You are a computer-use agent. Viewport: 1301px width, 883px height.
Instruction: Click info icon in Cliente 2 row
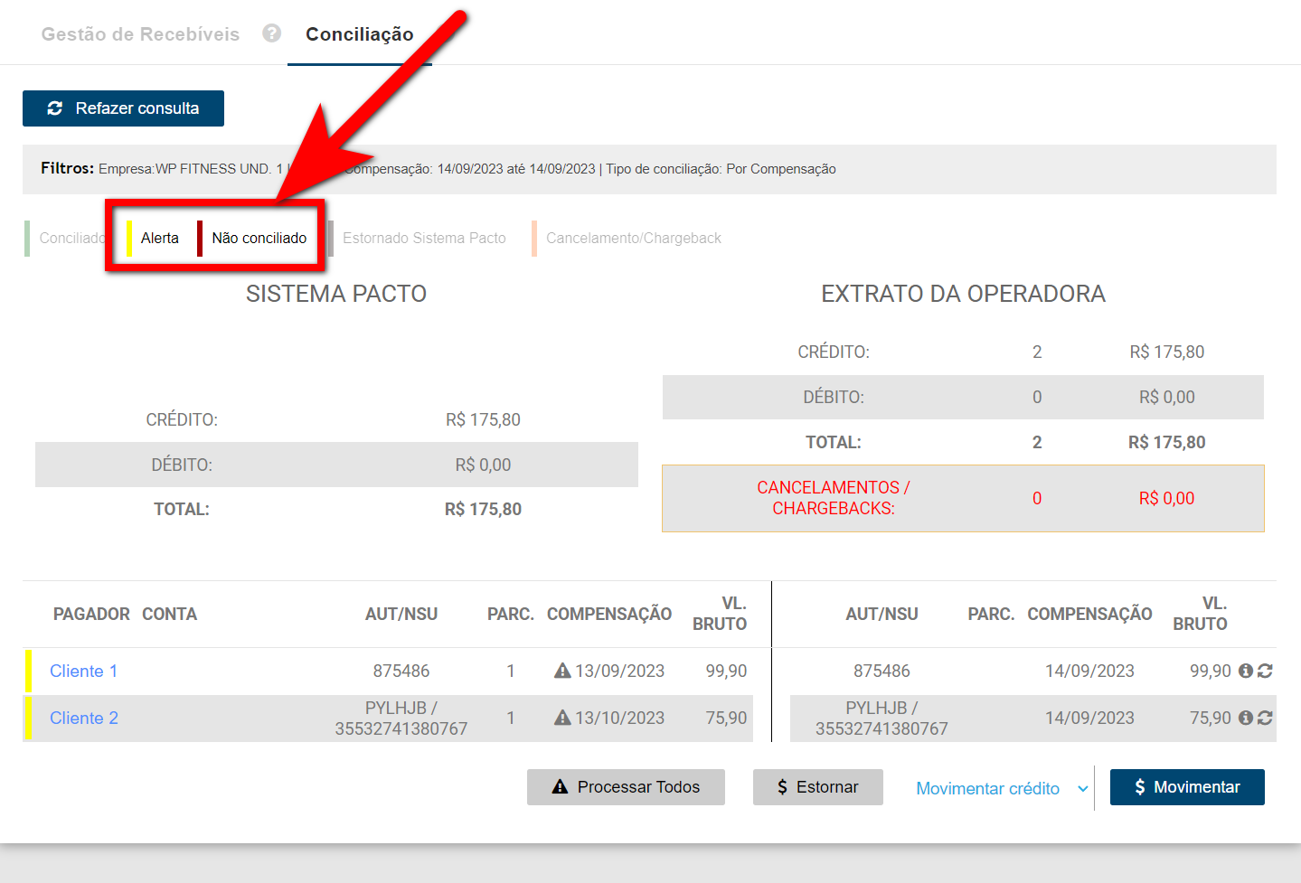click(1245, 718)
